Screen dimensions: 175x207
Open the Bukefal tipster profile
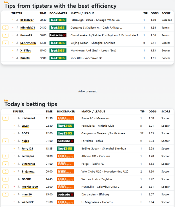click(x=25, y=58)
